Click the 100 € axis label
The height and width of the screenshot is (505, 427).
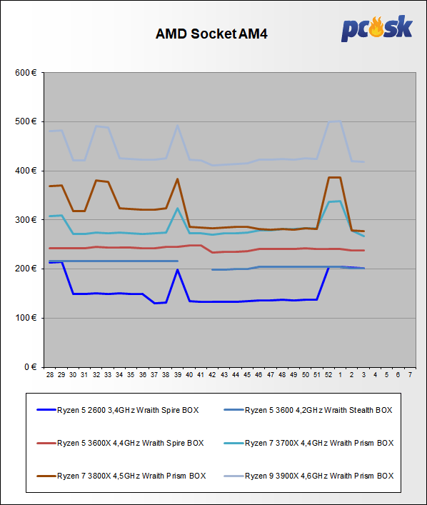[26, 318]
